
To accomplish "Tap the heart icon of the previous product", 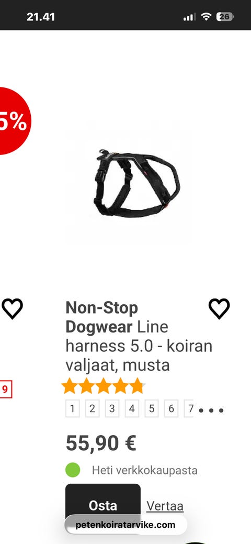I will coord(12,308).
